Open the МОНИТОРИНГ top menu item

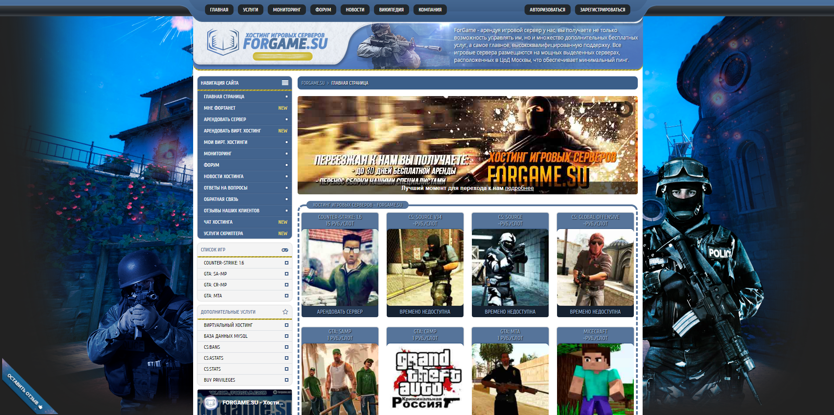pos(287,10)
